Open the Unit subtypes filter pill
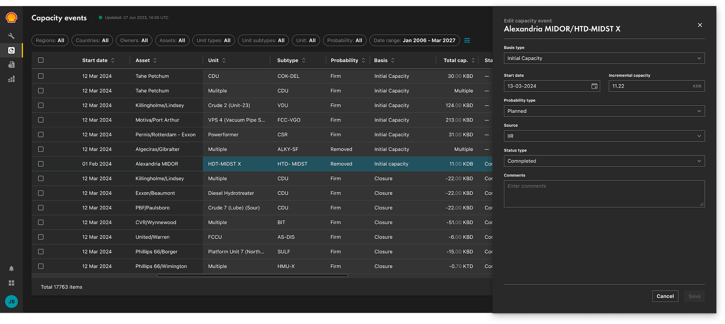The width and height of the screenshot is (725, 324). [x=264, y=40]
